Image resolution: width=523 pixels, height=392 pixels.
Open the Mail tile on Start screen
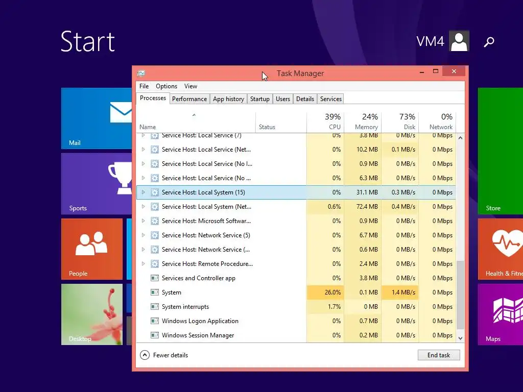(x=97, y=118)
